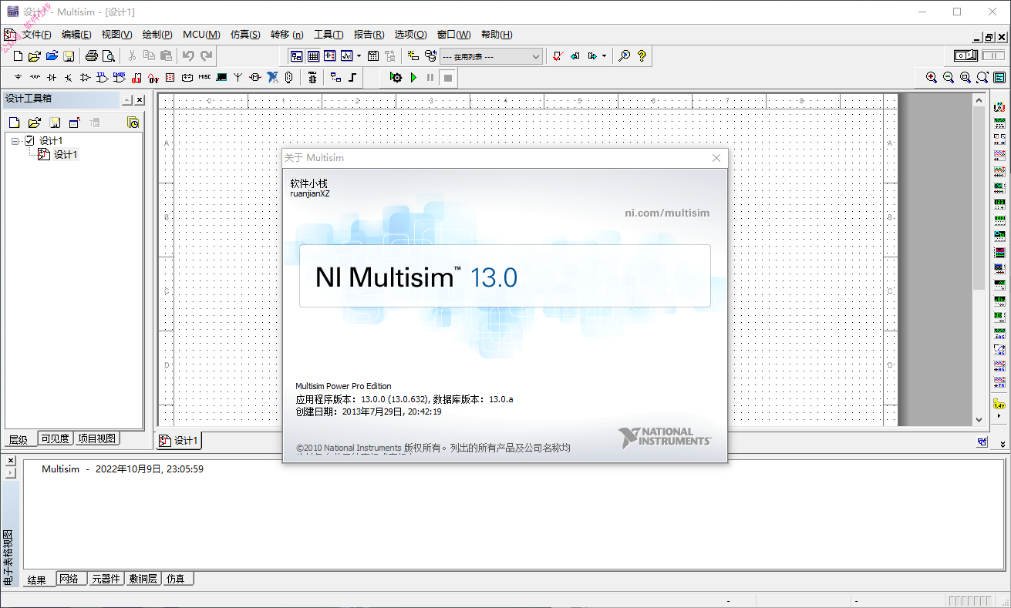
Task: Switch to the 仿真 spreadsheet tab
Action: click(177, 579)
